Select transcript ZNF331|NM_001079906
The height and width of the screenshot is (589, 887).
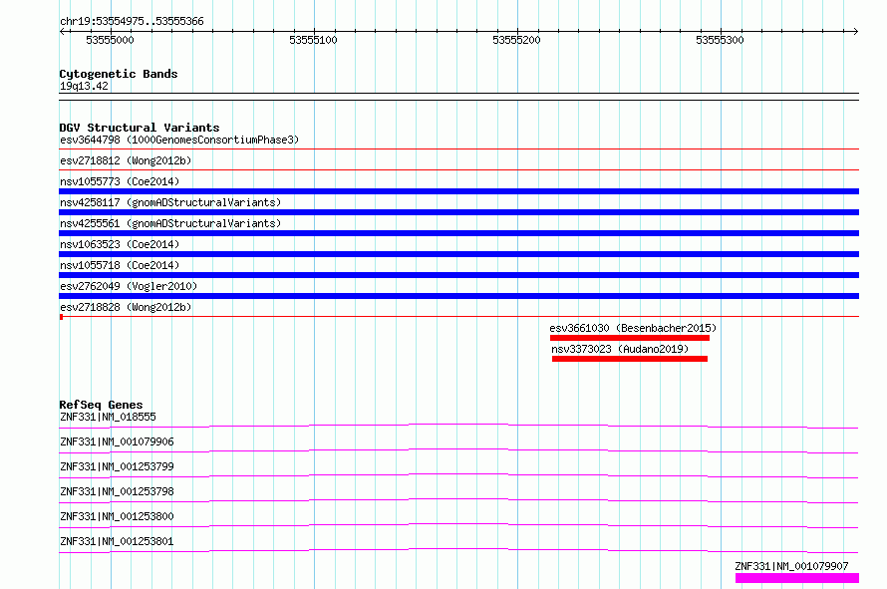[x=117, y=442]
